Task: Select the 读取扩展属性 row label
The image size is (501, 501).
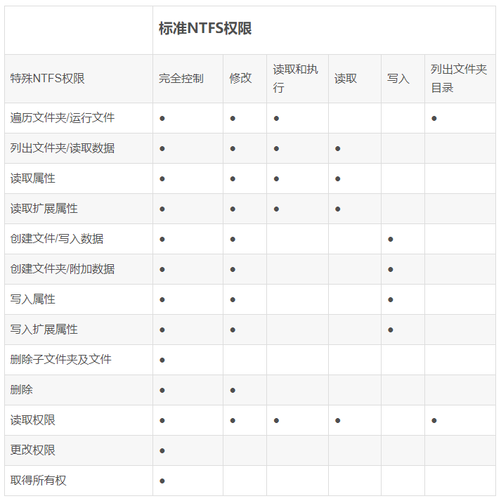Action: tap(44, 209)
